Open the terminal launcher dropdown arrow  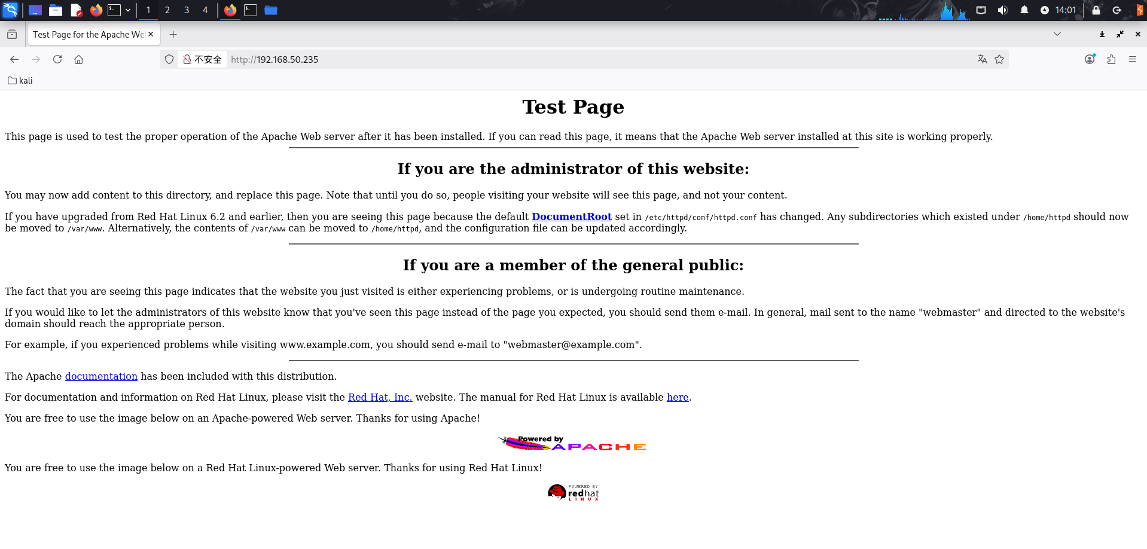point(128,10)
